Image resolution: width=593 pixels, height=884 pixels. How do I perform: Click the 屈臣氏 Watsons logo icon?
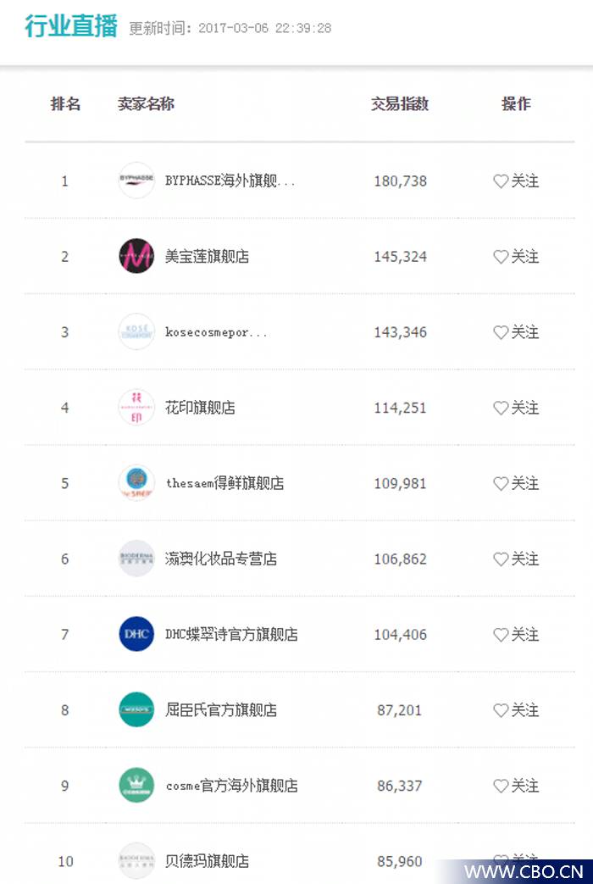click(136, 709)
